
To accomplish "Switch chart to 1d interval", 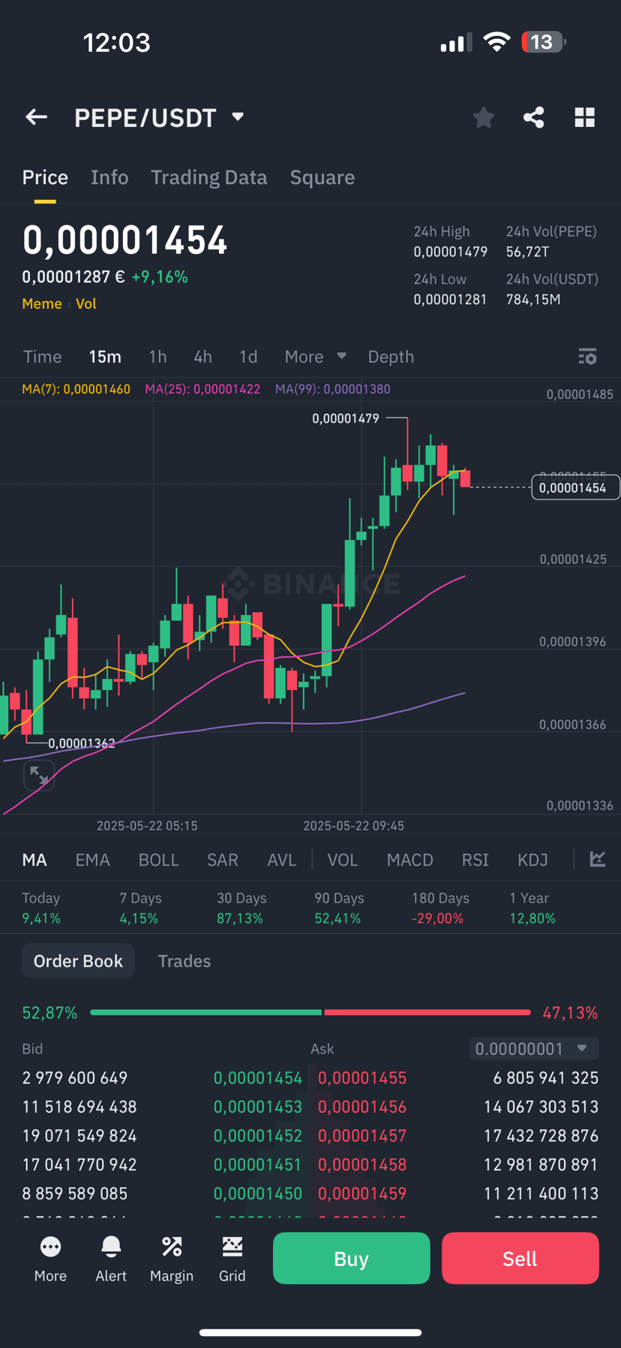I will [248, 357].
